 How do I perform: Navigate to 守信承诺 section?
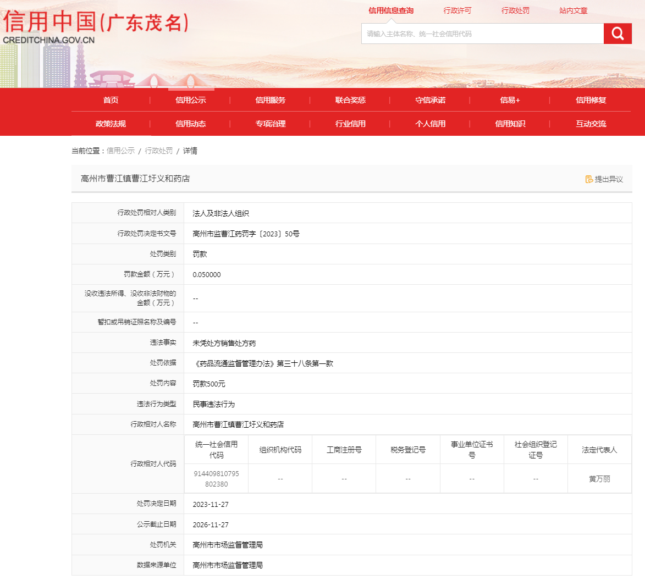pyautogui.click(x=430, y=100)
